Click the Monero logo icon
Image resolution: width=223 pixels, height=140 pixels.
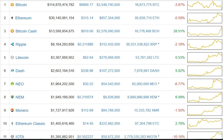pyautogui.click(x=12, y=110)
